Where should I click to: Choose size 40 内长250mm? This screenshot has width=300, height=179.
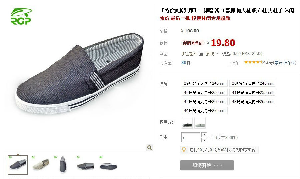(205, 92)
